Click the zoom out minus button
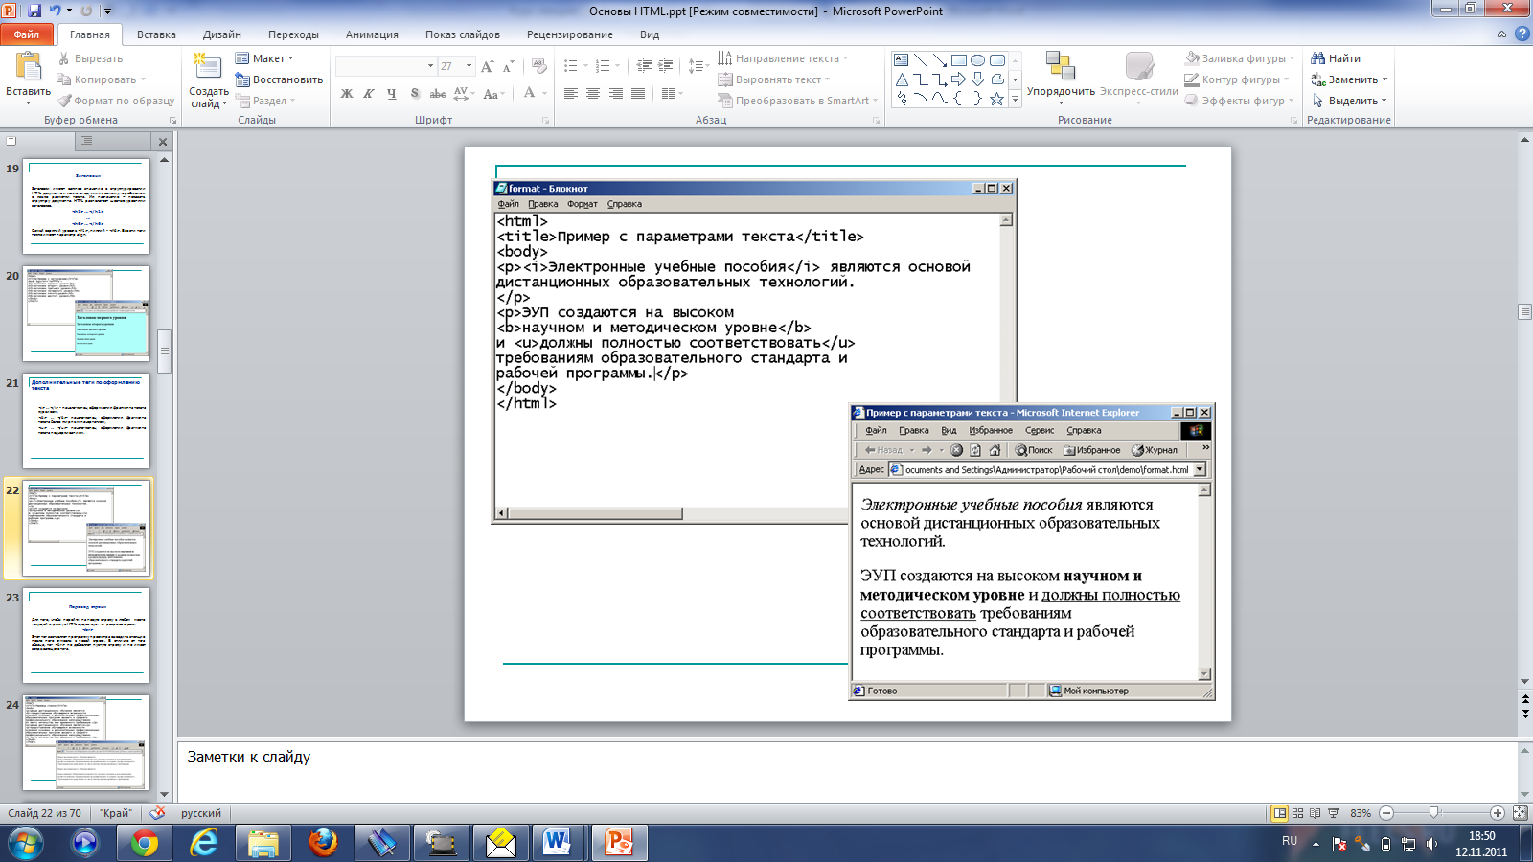This screenshot has height=862, width=1533. 1386,813
